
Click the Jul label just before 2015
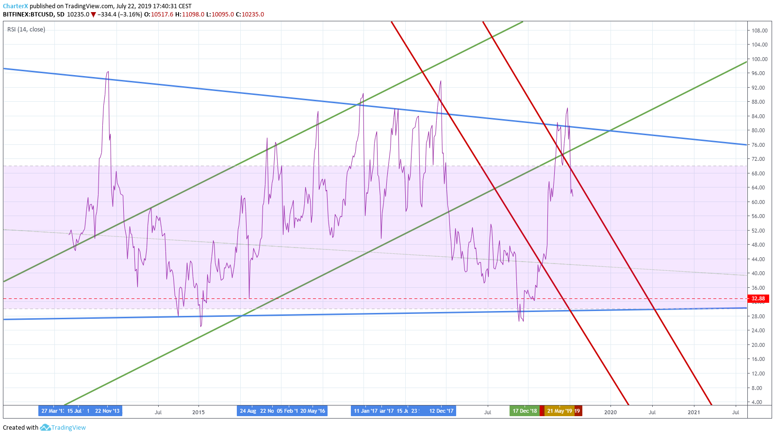[158, 412]
